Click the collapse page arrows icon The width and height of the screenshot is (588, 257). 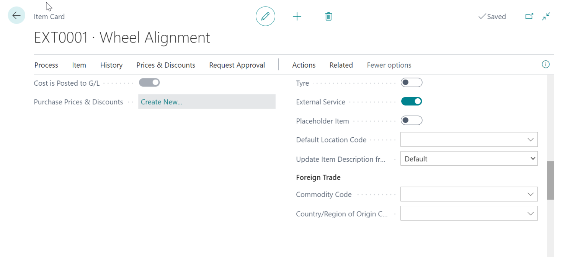pyautogui.click(x=546, y=16)
